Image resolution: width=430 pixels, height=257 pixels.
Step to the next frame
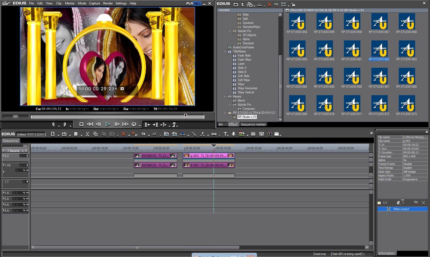(x=117, y=124)
